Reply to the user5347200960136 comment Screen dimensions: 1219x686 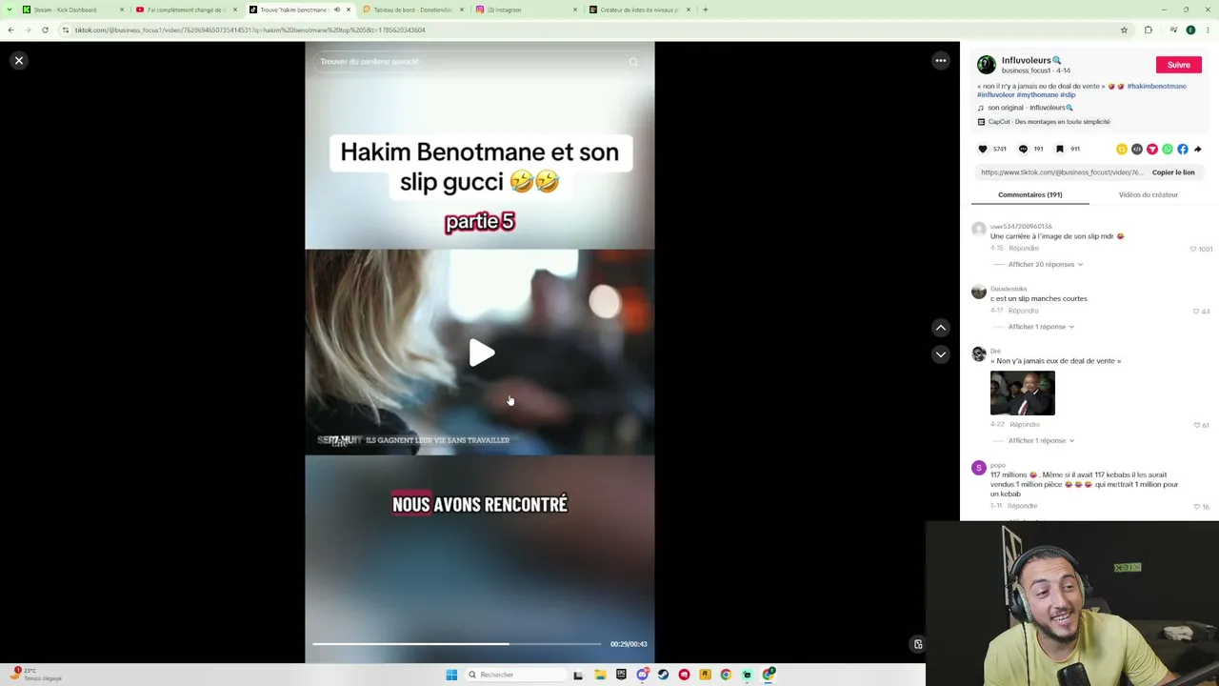tap(1024, 249)
